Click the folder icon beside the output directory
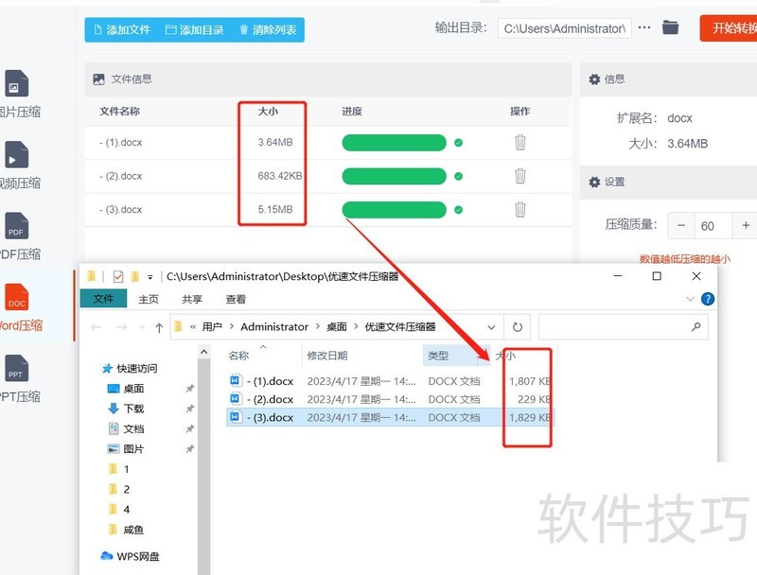Image resolution: width=757 pixels, height=575 pixels. [x=671, y=27]
